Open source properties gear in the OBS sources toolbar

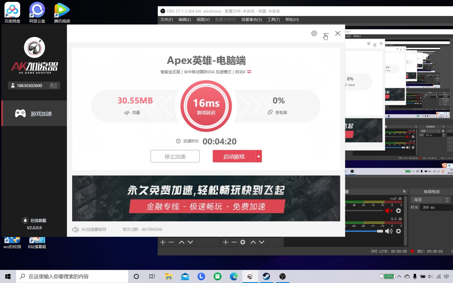[x=243, y=242]
